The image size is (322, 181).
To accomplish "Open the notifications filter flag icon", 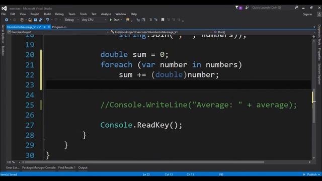I will point(237,8).
